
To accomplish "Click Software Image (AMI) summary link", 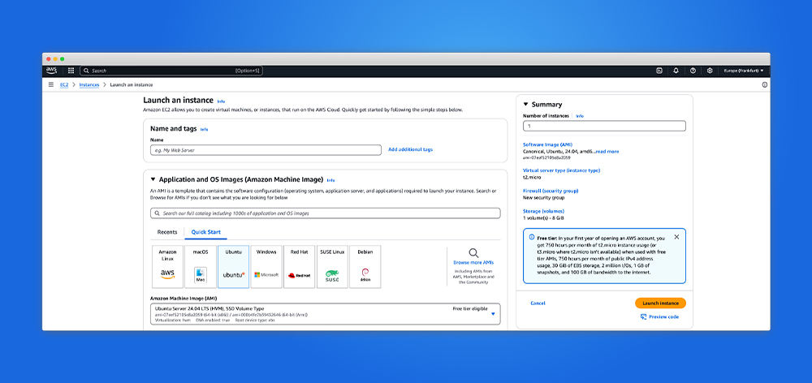I will tap(548, 144).
